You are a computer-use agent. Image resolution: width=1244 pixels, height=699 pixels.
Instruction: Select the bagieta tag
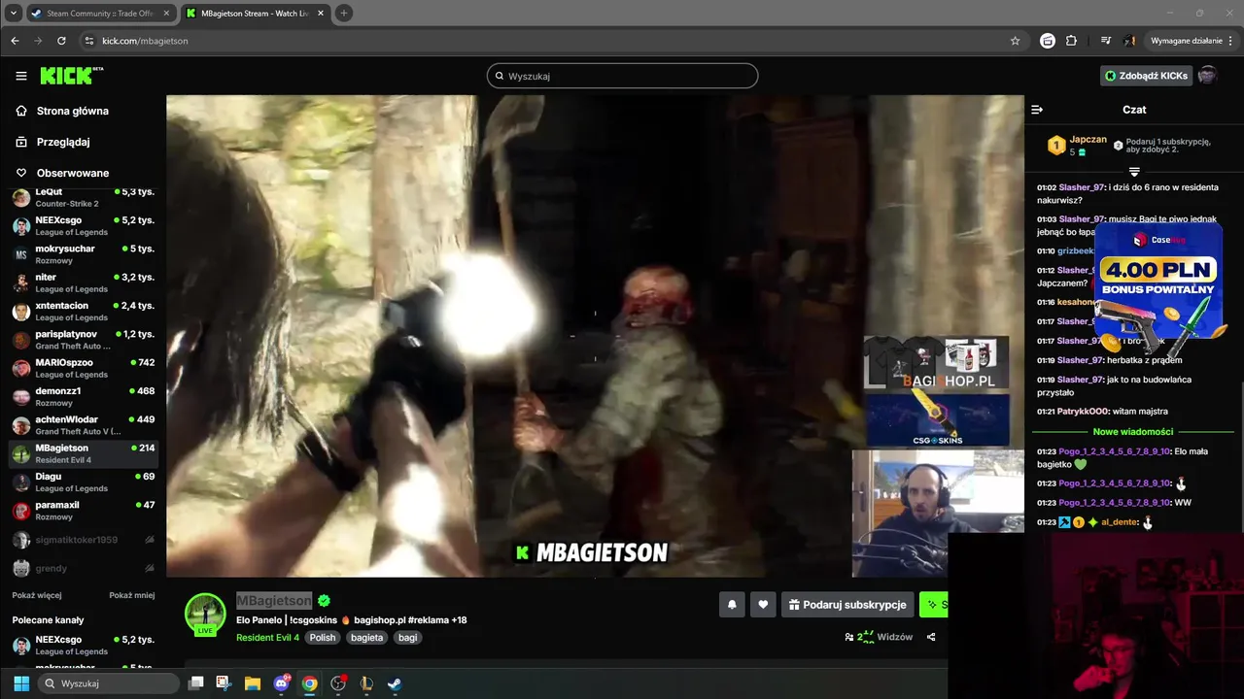coord(367,638)
